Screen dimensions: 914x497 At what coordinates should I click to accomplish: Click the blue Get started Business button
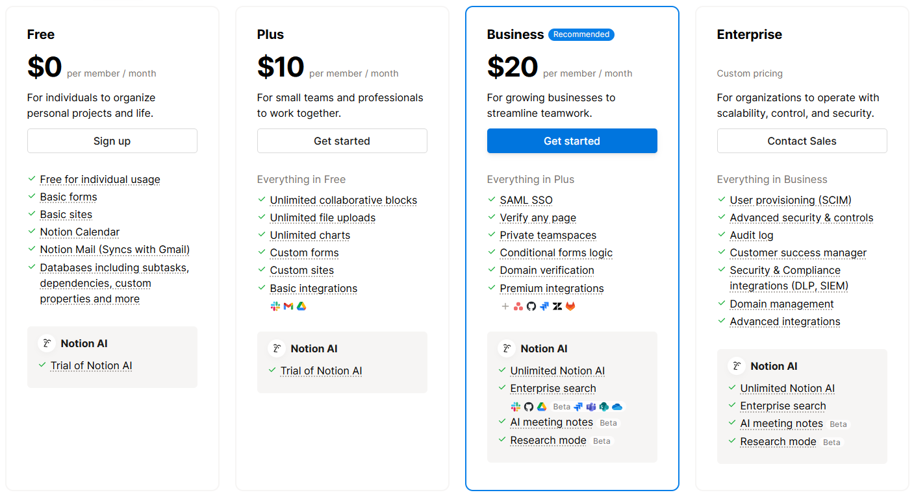tap(572, 141)
